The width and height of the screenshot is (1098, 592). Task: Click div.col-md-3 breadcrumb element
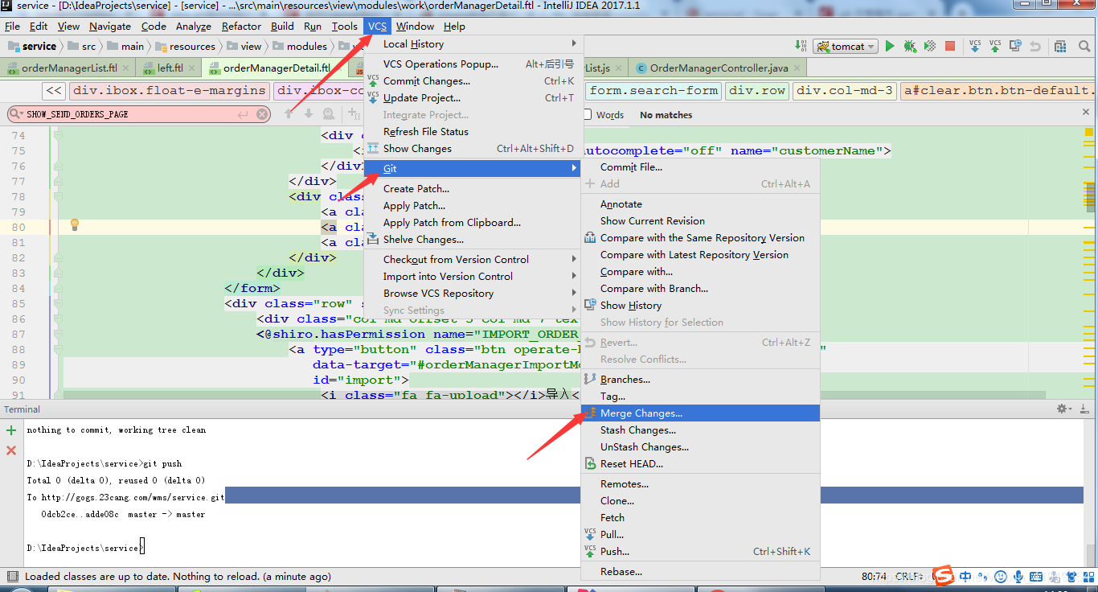(x=845, y=91)
